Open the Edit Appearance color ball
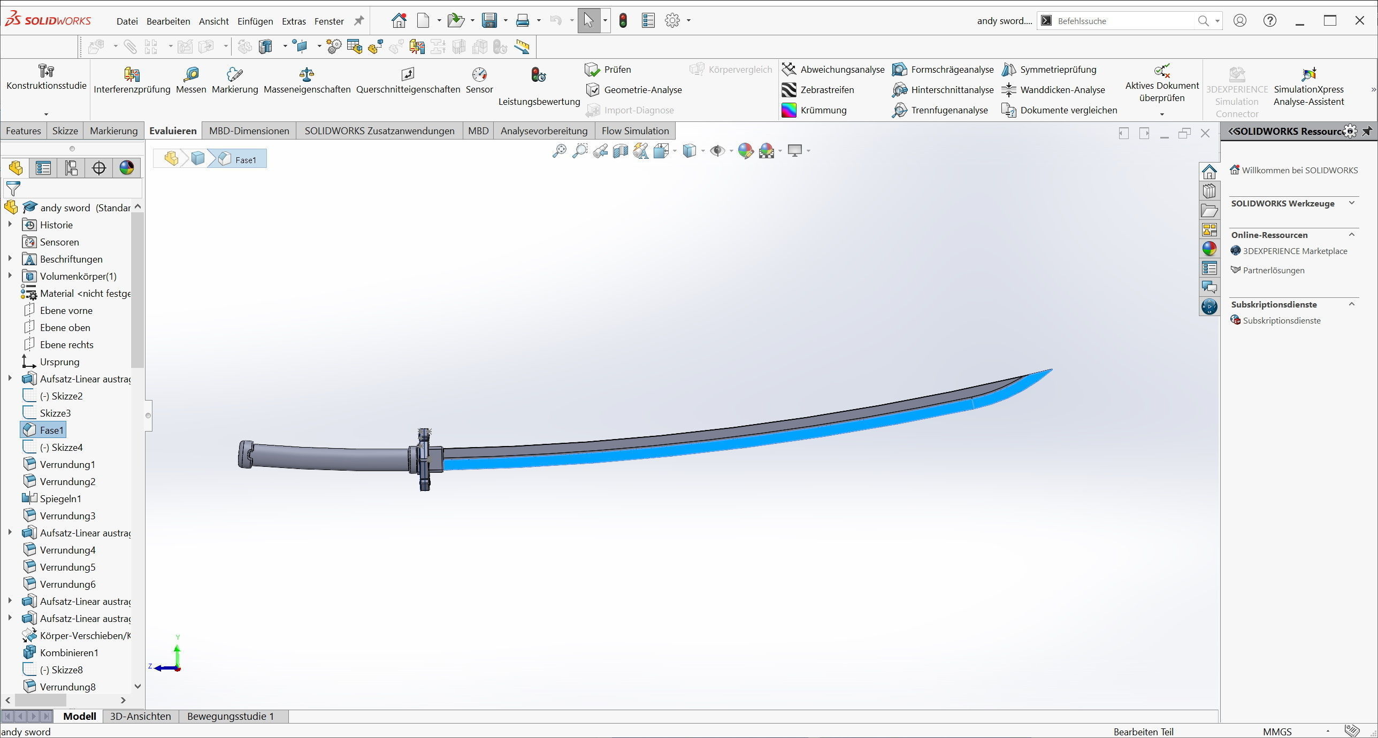1378x738 pixels. (x=745, y=151)
